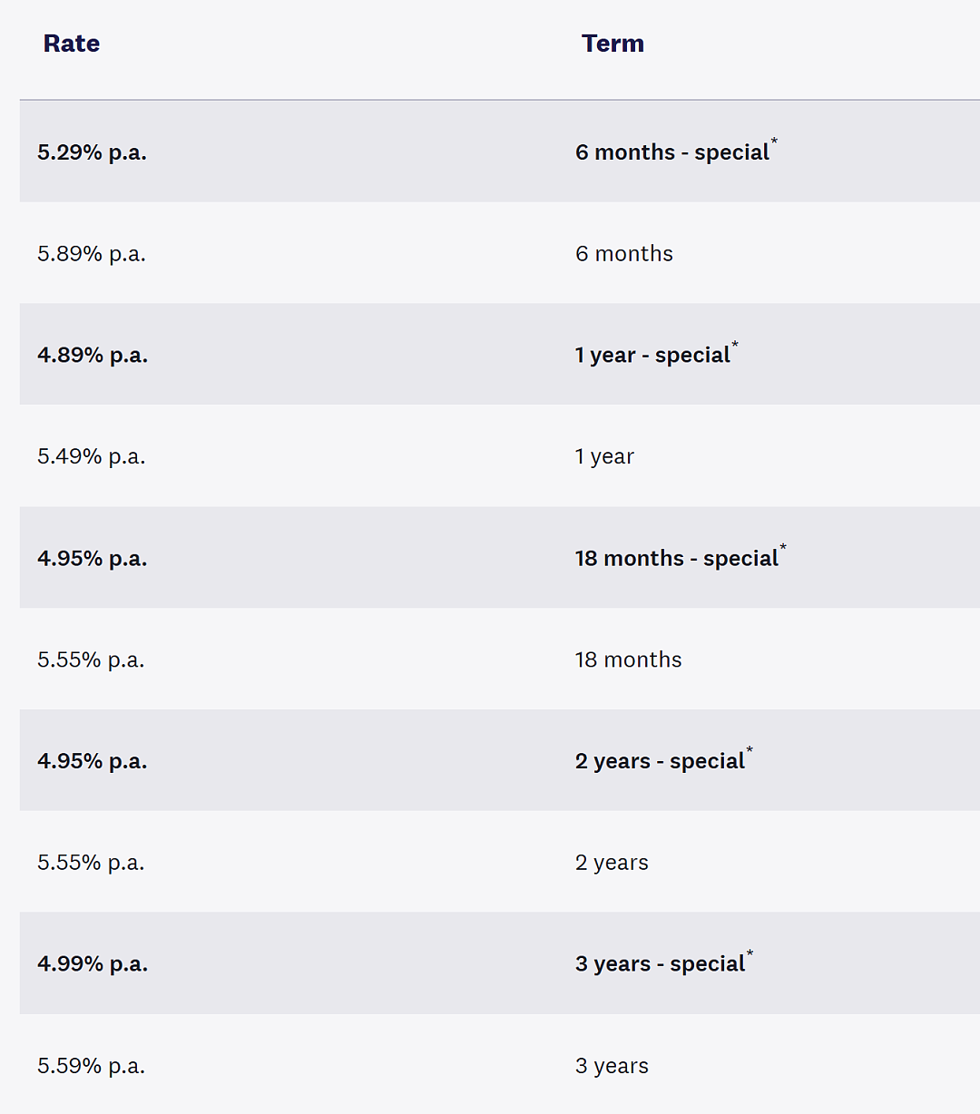This screenshot has height=1114, width=980.
Task: Click the Term column header
Action: point(612,44)
